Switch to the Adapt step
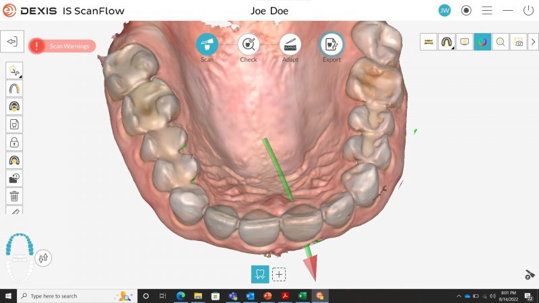 290,44
